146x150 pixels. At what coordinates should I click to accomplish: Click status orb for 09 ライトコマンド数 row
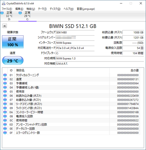tap(5, 108)
